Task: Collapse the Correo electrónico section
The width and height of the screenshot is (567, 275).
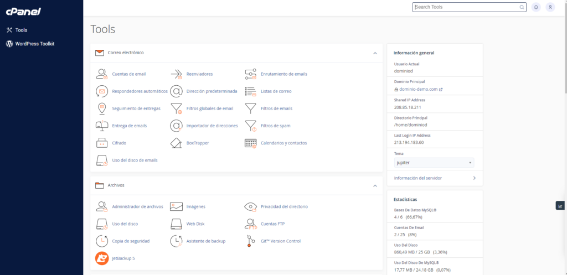Action: pyautogui.click(x=375, y=53)
